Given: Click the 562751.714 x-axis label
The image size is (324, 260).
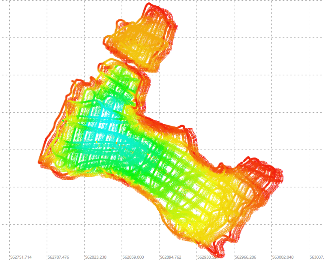Looking at the screenshot, I should pos(21,257).
